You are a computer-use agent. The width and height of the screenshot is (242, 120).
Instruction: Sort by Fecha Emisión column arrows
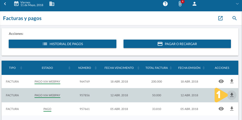point(204,68)
